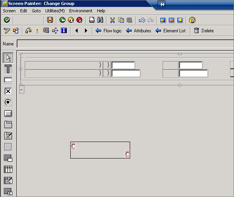
Task: Click the Delete button
Action: (203, 31)
